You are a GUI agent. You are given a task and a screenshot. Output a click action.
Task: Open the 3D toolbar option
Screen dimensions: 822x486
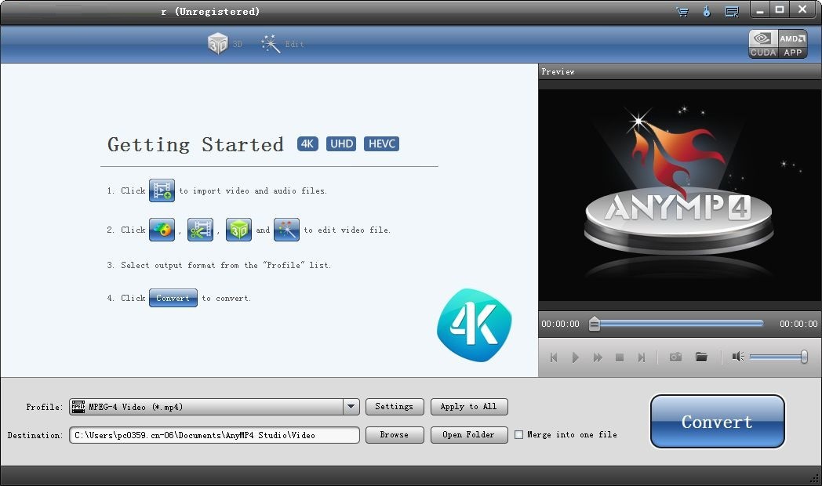pos(224,43)
